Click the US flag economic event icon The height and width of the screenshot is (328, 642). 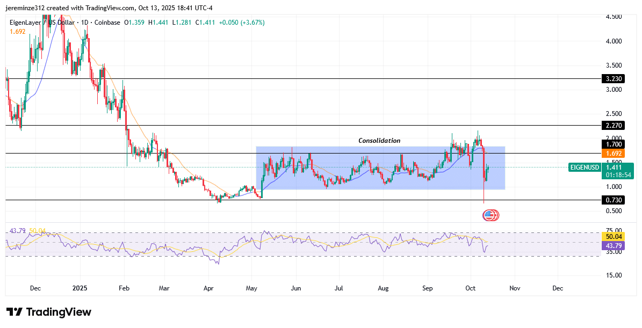pyautogui.click(x=489, y=215)
